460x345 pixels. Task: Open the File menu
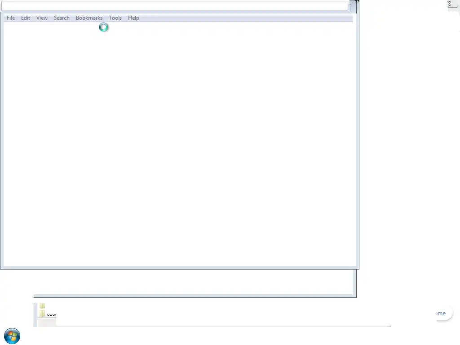pos(11,18)
